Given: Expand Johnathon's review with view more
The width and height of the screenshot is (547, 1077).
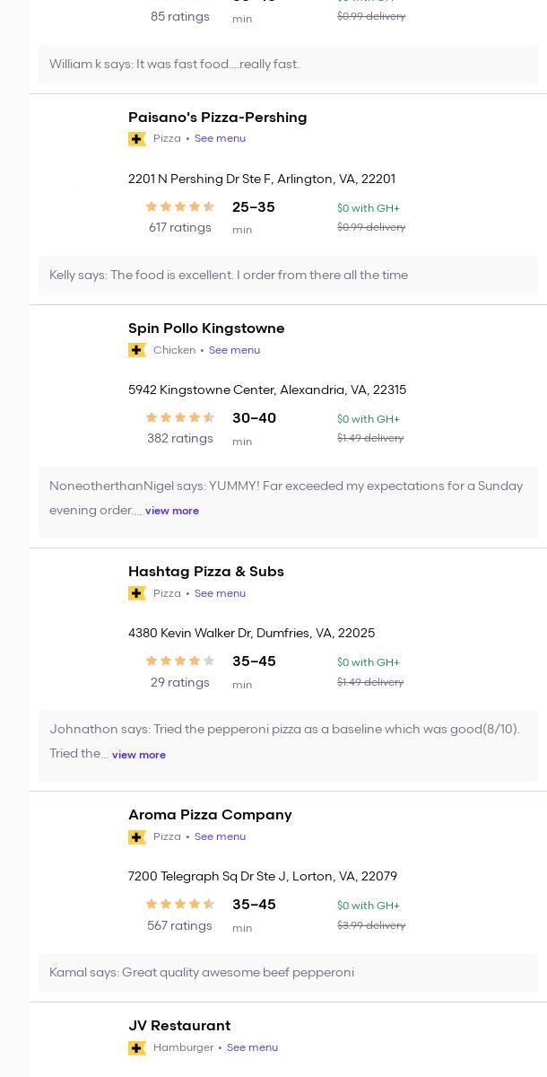Looking at the screenshot, I should 139,755.
